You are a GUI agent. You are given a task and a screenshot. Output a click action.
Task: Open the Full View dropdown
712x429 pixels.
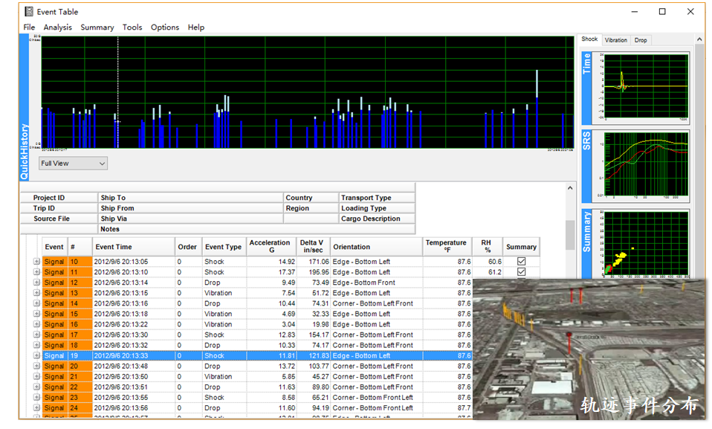pos(73,163)
